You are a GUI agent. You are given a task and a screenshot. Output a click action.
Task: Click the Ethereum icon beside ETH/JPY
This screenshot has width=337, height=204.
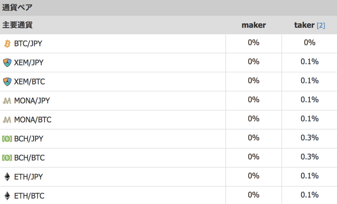(7, 177)
